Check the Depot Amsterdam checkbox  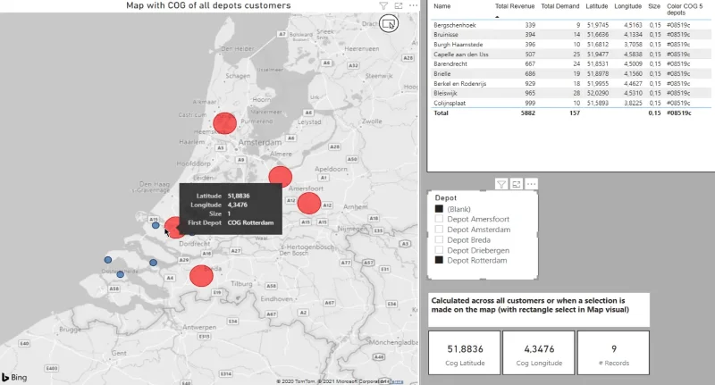439,230
